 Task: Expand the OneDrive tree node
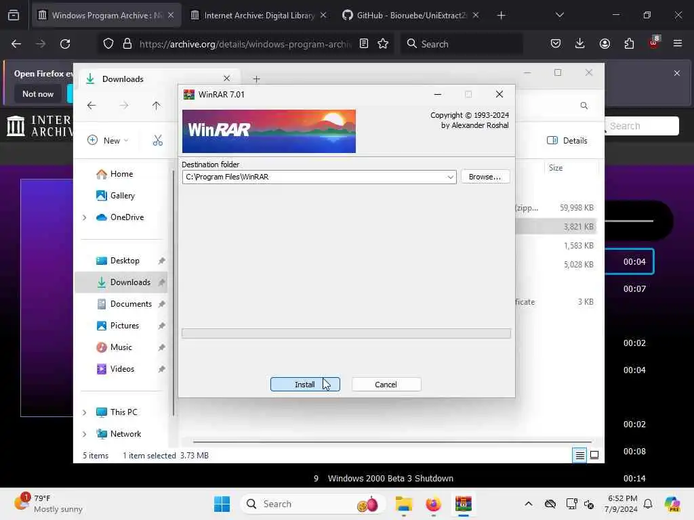pos(85,217)
